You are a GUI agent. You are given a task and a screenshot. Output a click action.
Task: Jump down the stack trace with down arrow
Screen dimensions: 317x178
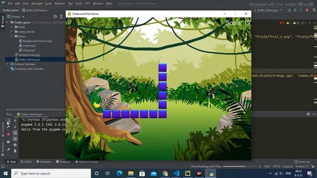(15, 127)
